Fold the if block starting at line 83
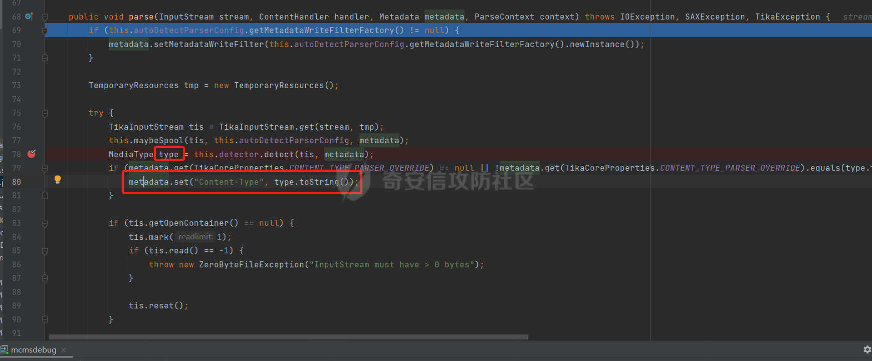The image size is (872, 361). point(45,223)
